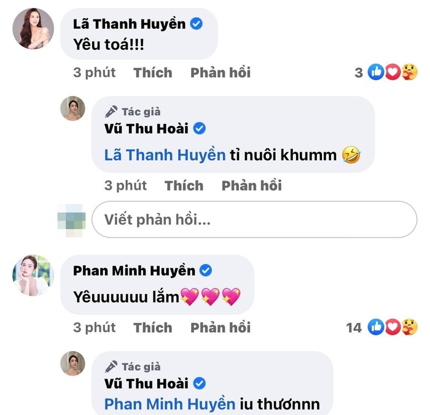Click Phan Minh Huyền's verified badge icon

click(x=205, y=271)
